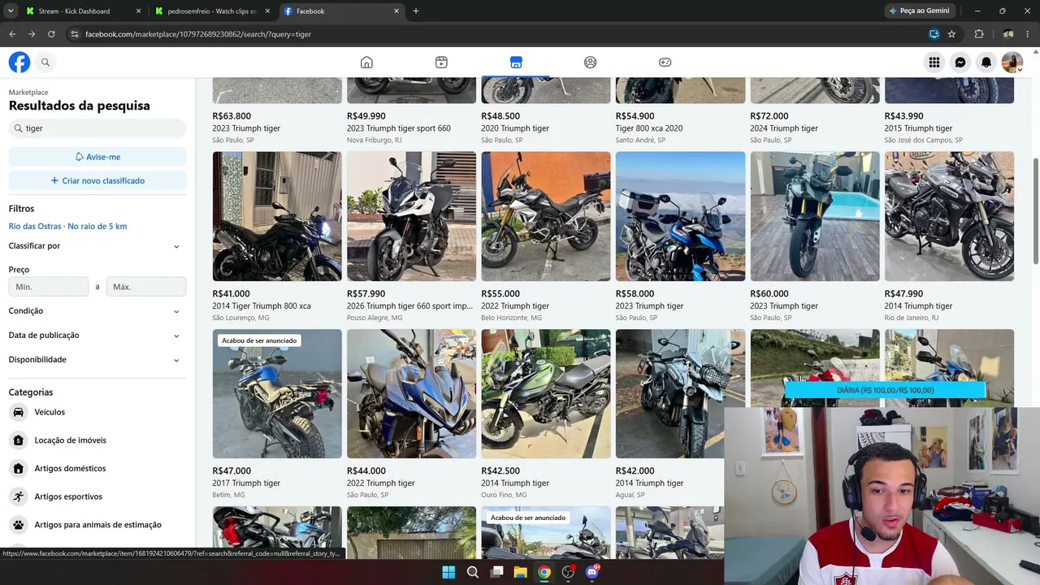Viewport: 1040px width, 585px height.
Task: Open the R$44.000 2022 Triumph tiger photo
Action: [412, 393]
